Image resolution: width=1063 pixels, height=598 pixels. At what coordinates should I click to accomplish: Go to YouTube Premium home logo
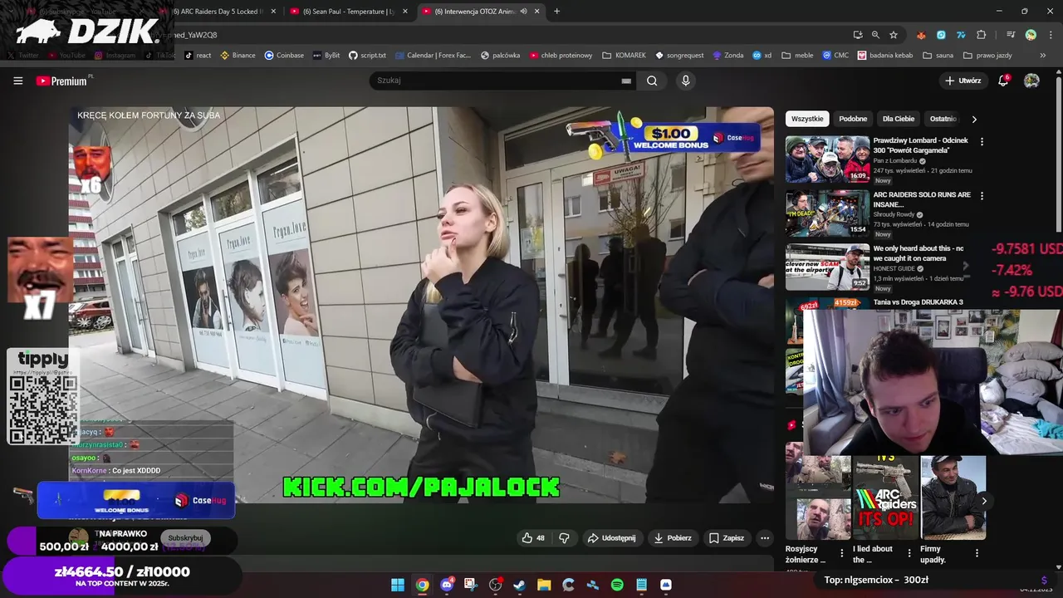click(63, 81)
